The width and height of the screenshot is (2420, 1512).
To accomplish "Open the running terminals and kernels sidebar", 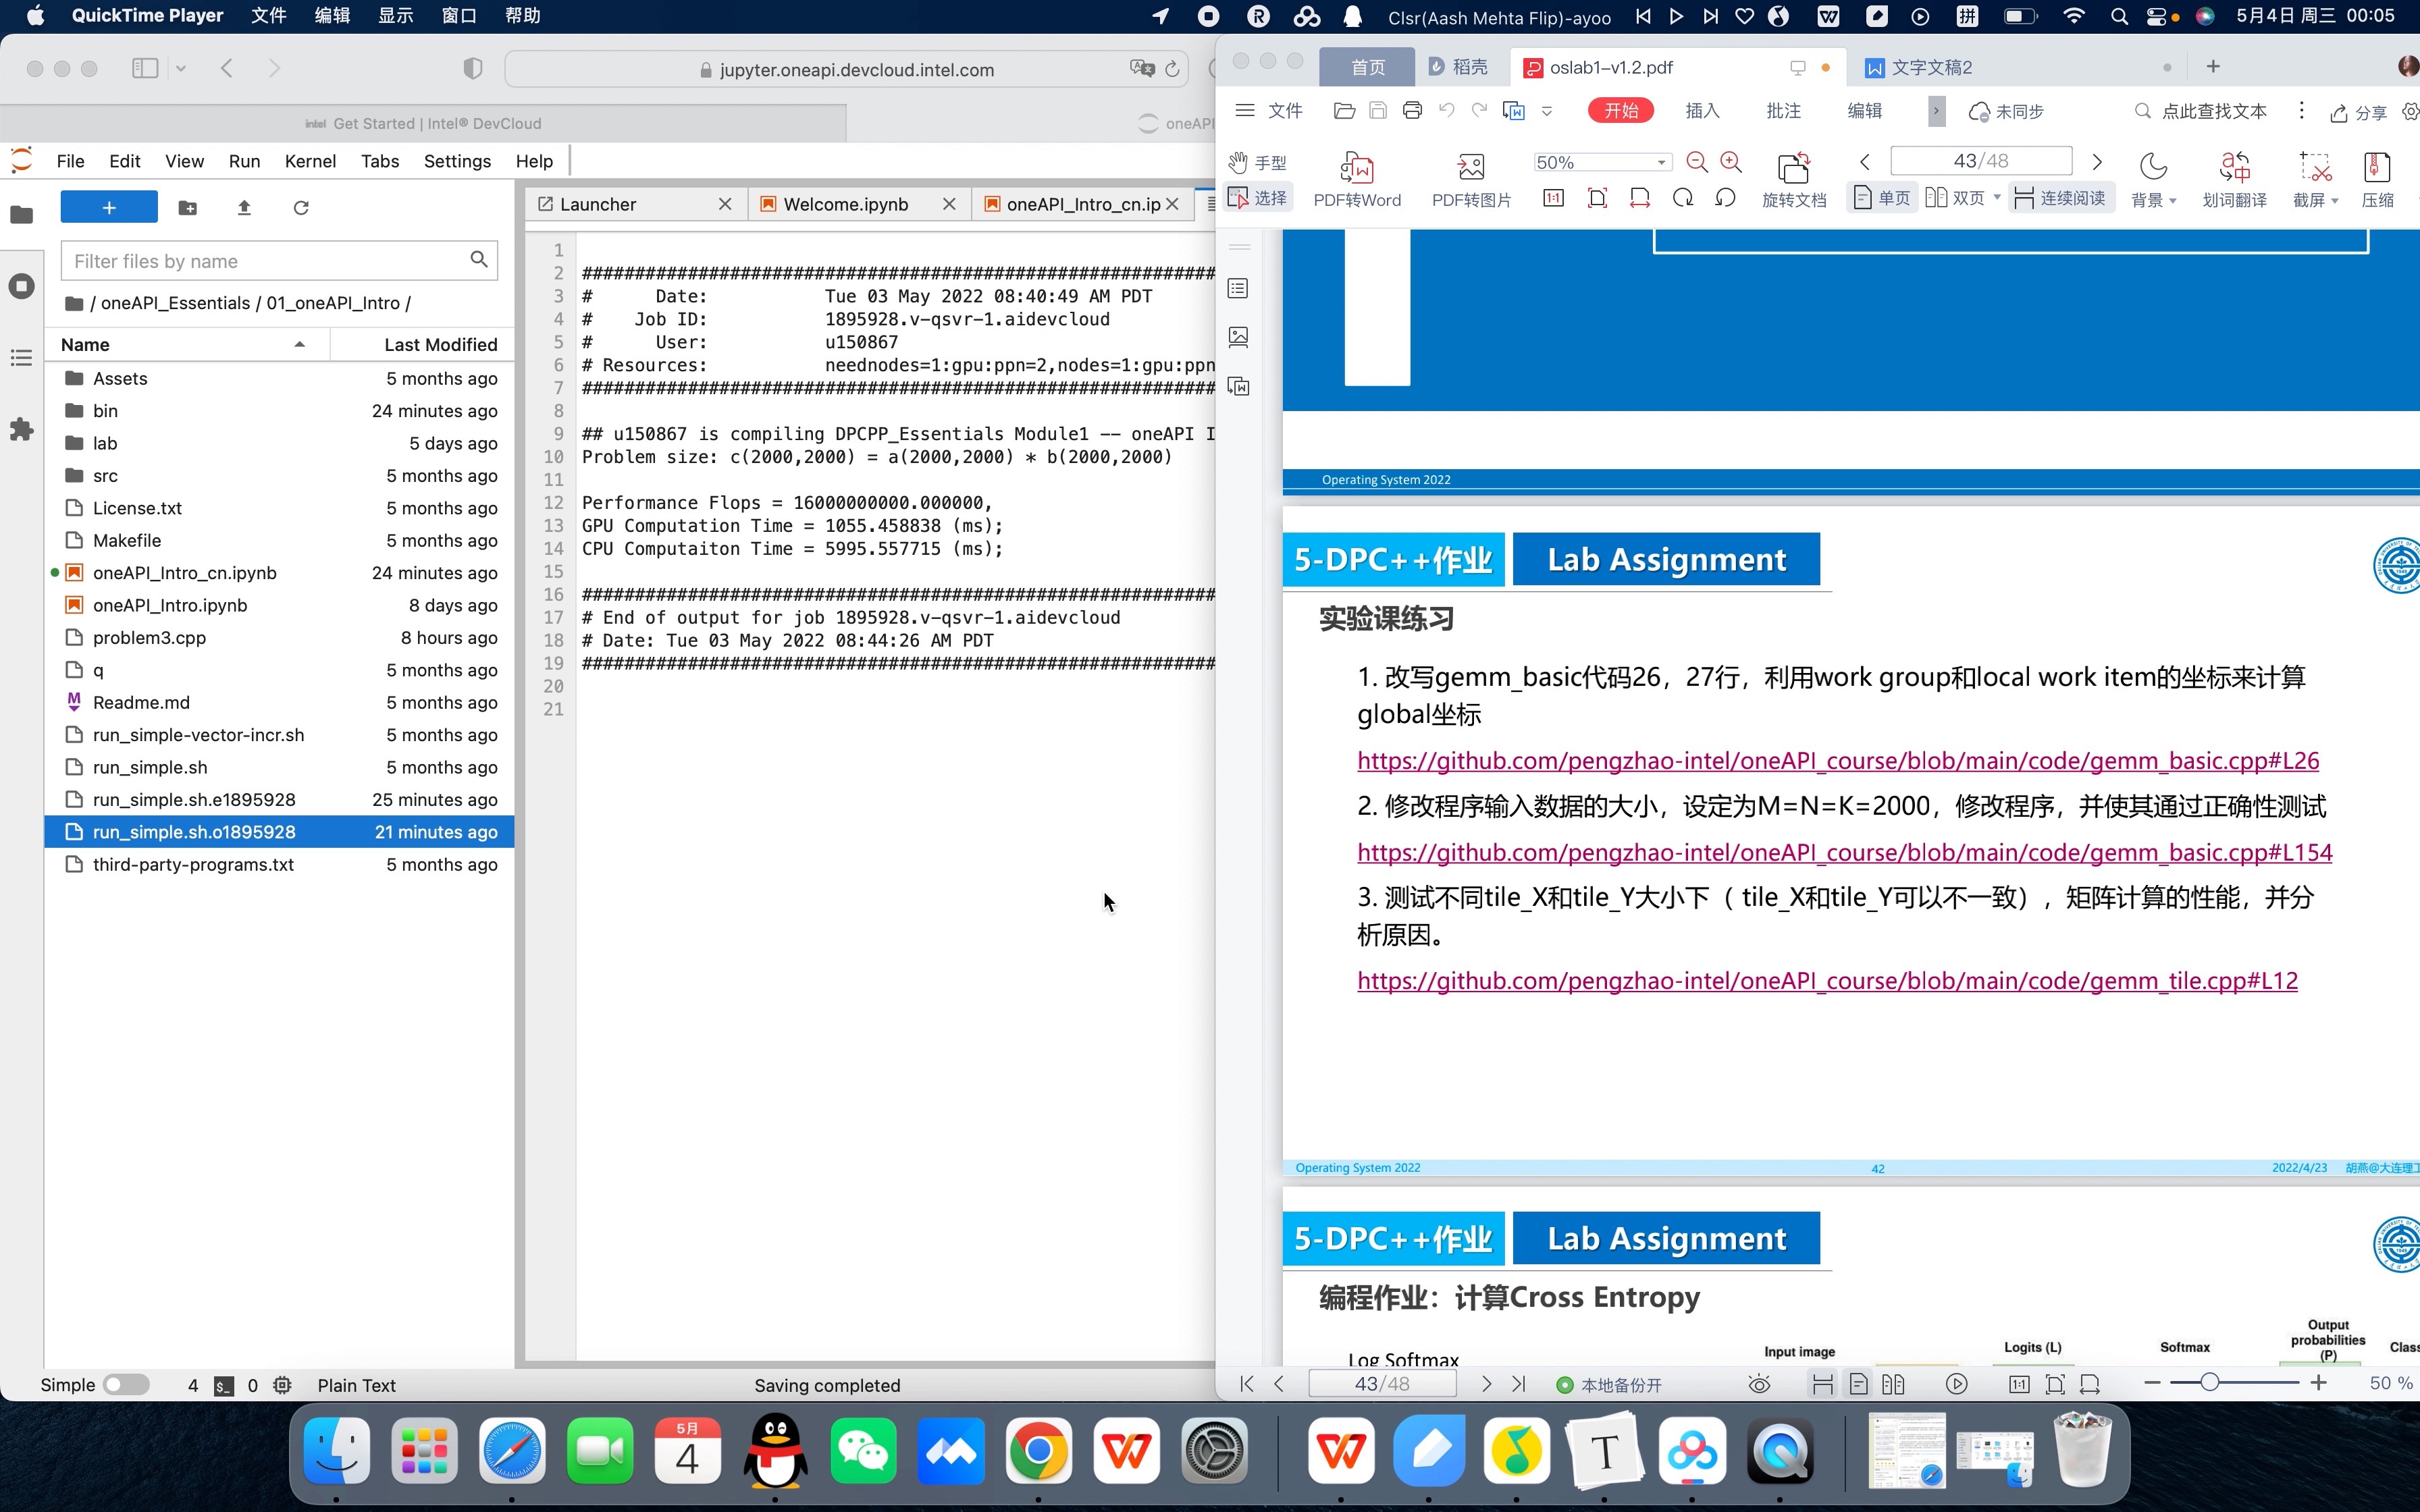I will pos(21,286).
